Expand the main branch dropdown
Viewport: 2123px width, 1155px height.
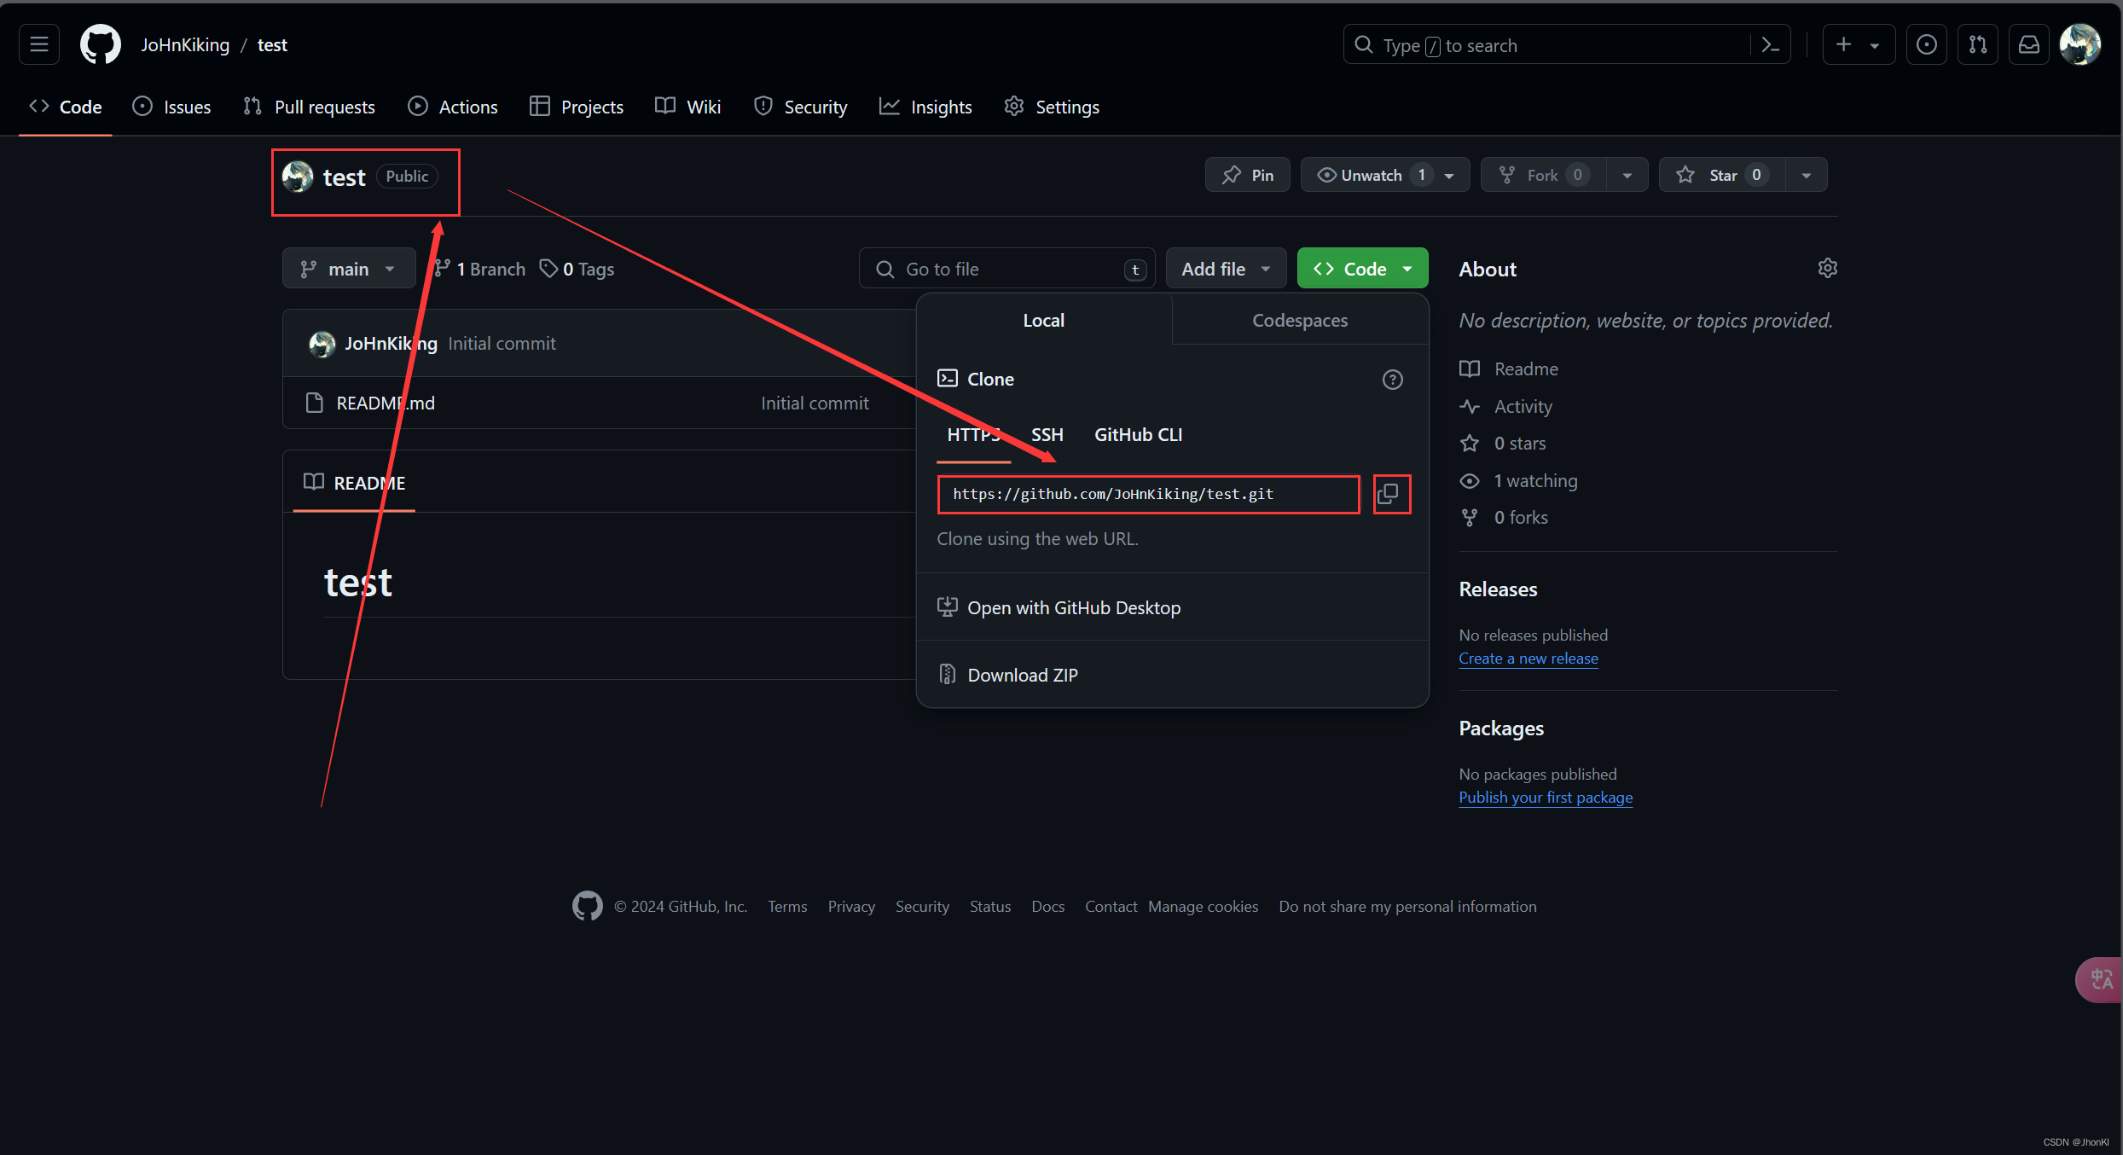[x=345, y=267]
